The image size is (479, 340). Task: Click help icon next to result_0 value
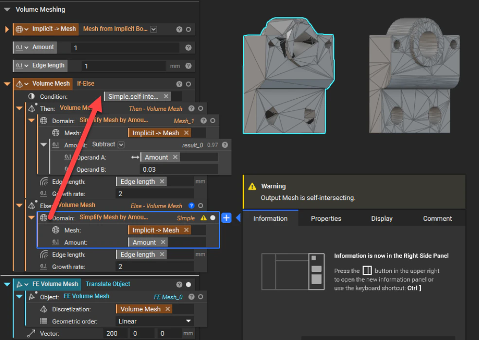pyautogui.click(x=225, y=145)
